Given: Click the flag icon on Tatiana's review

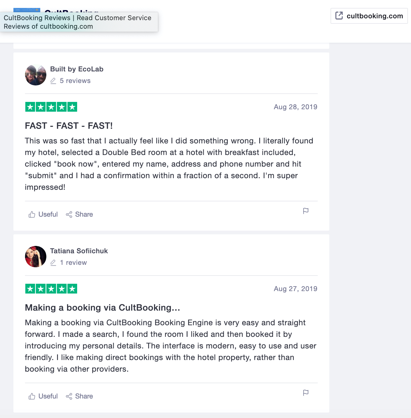Looking at the screenshot, I should point(306,393).
